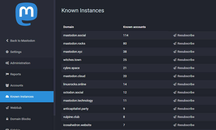Open the WebSub page
Image resolution: width=216 pixels, height=130 pixels.
[x=27, y=108]
